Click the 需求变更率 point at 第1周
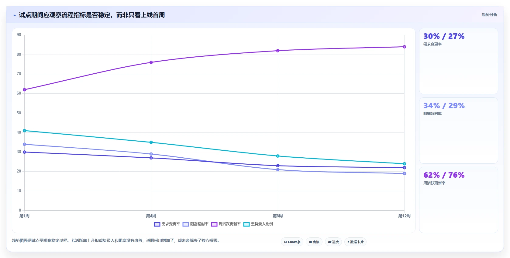The width and height of the screenshot is (510, 258). tap(24, 152)
